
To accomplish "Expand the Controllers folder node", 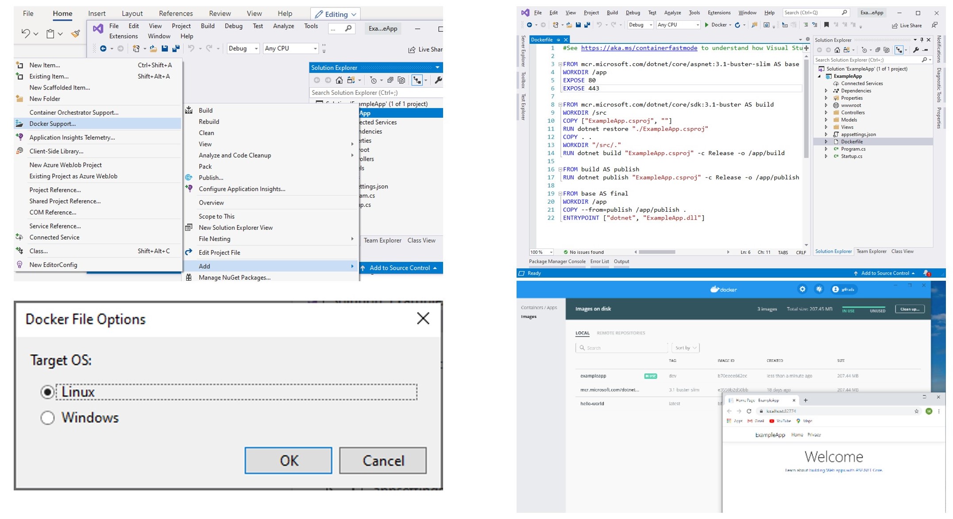I will [x=826, y=112].
